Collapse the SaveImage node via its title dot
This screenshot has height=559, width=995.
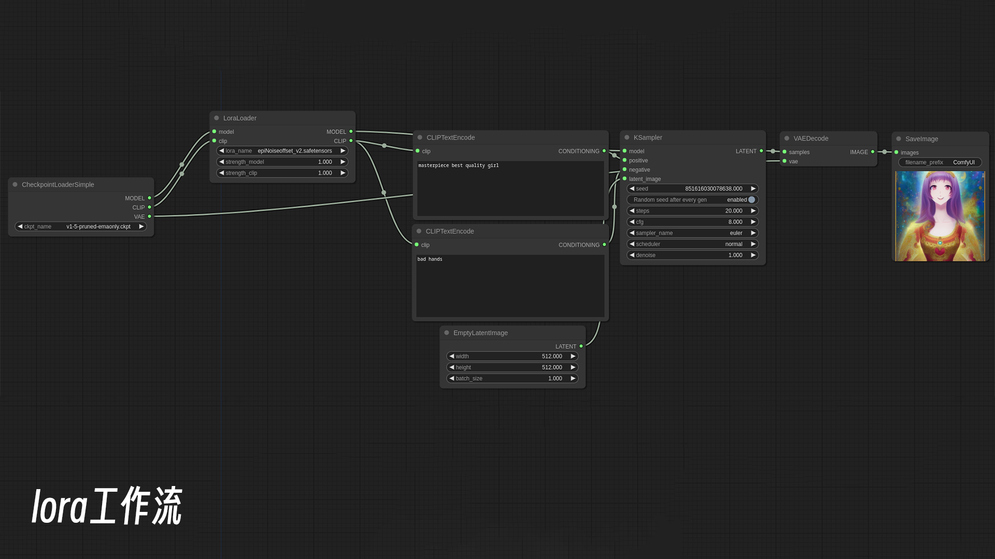pos(899,139)
